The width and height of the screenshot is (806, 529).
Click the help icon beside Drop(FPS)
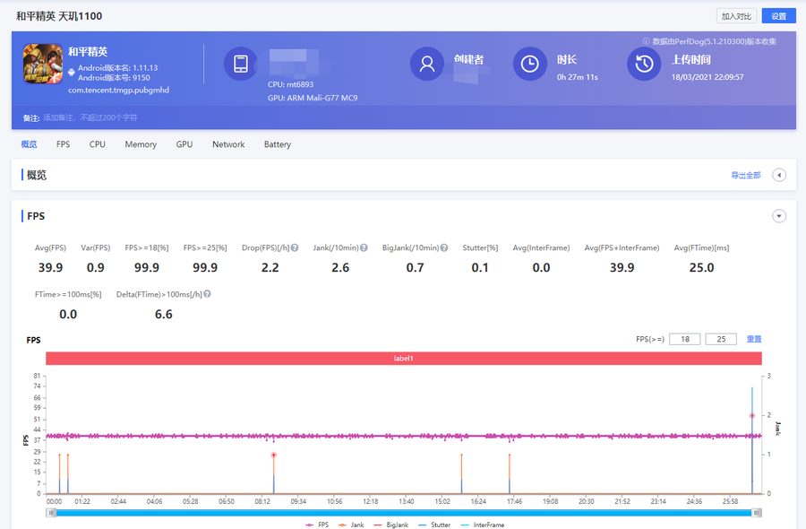click(x=295, y=247)
